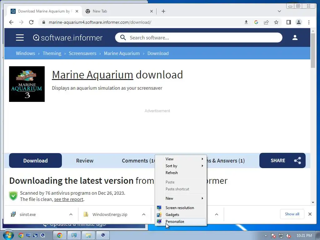Open the Review tab on the page

85,161
